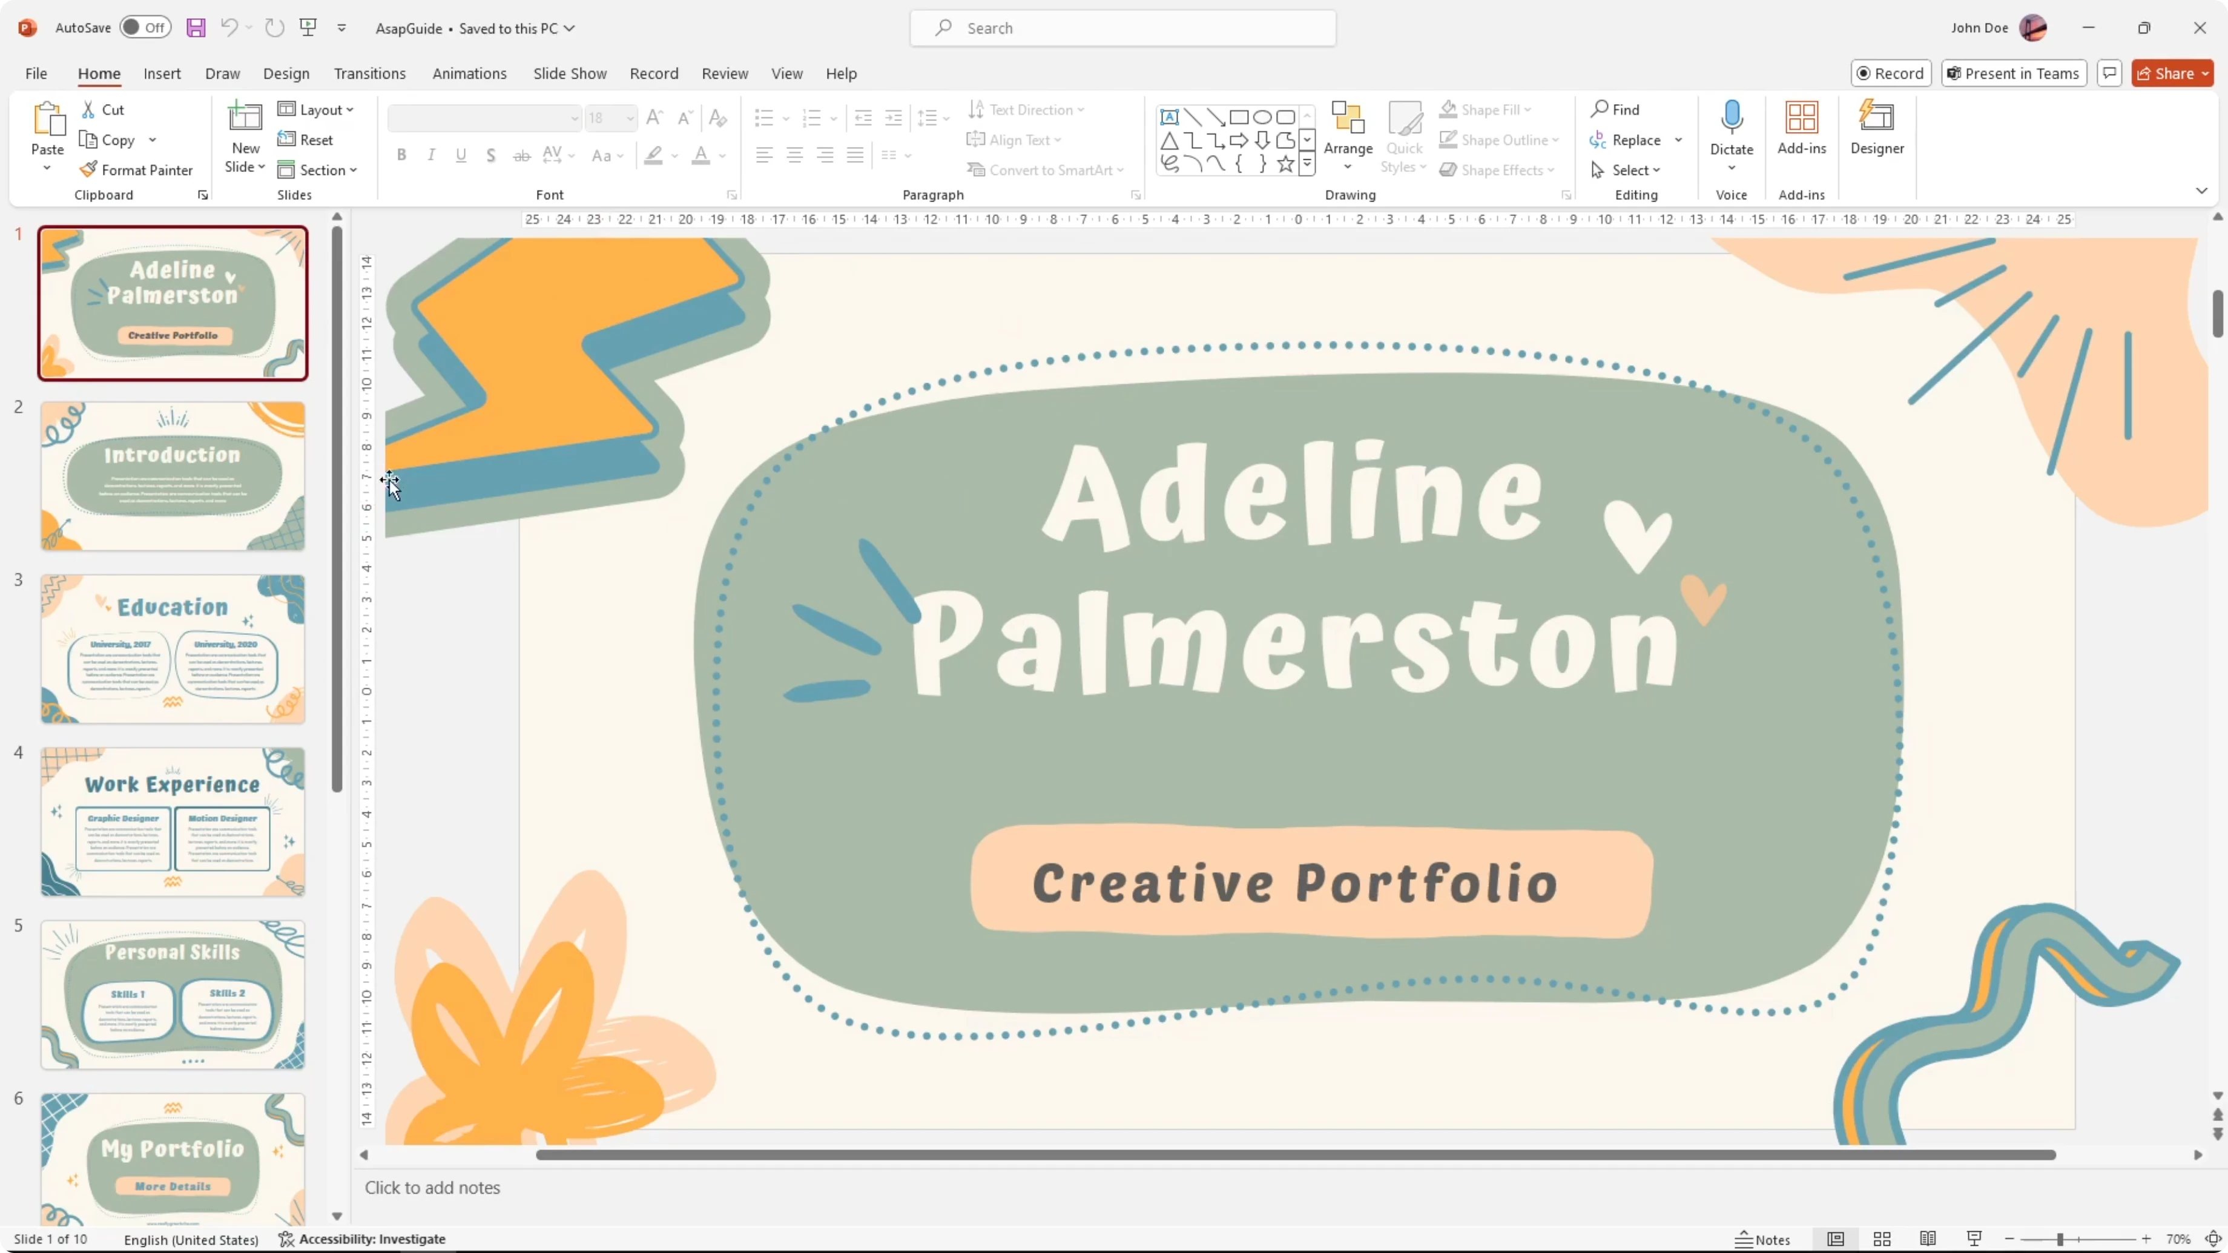The width and height of the screenshot is (2228, 1253).
Task: Activate the Format Painter tool
Action: coord(136,169)
